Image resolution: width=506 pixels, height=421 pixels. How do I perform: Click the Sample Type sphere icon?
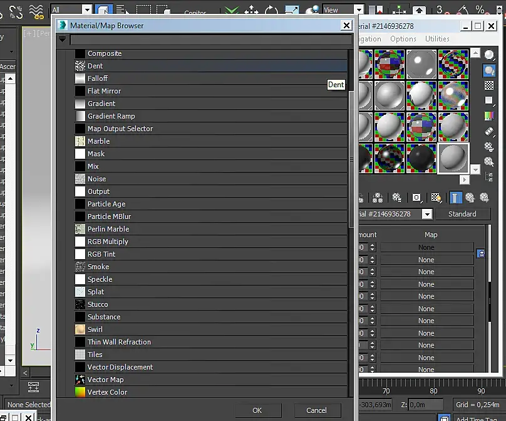(489, 55)
